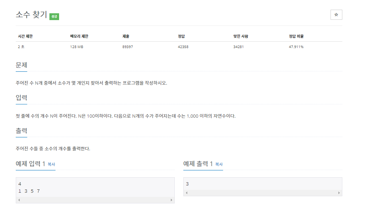
Task: Click left scroll arrow of example output box
Action: tap(187, 193)
